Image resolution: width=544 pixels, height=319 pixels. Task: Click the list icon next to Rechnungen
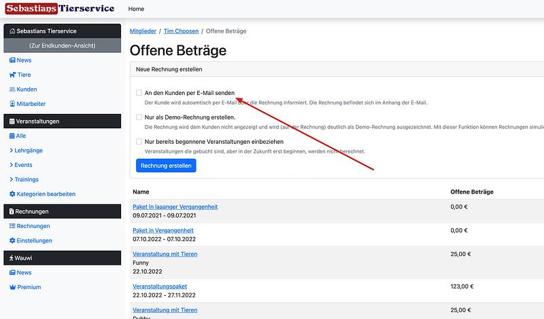coord(12,226)
